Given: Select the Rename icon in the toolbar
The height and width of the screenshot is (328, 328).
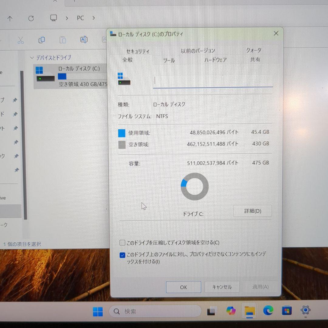Looking at the screenshot, I should click(x=84, y=40).
